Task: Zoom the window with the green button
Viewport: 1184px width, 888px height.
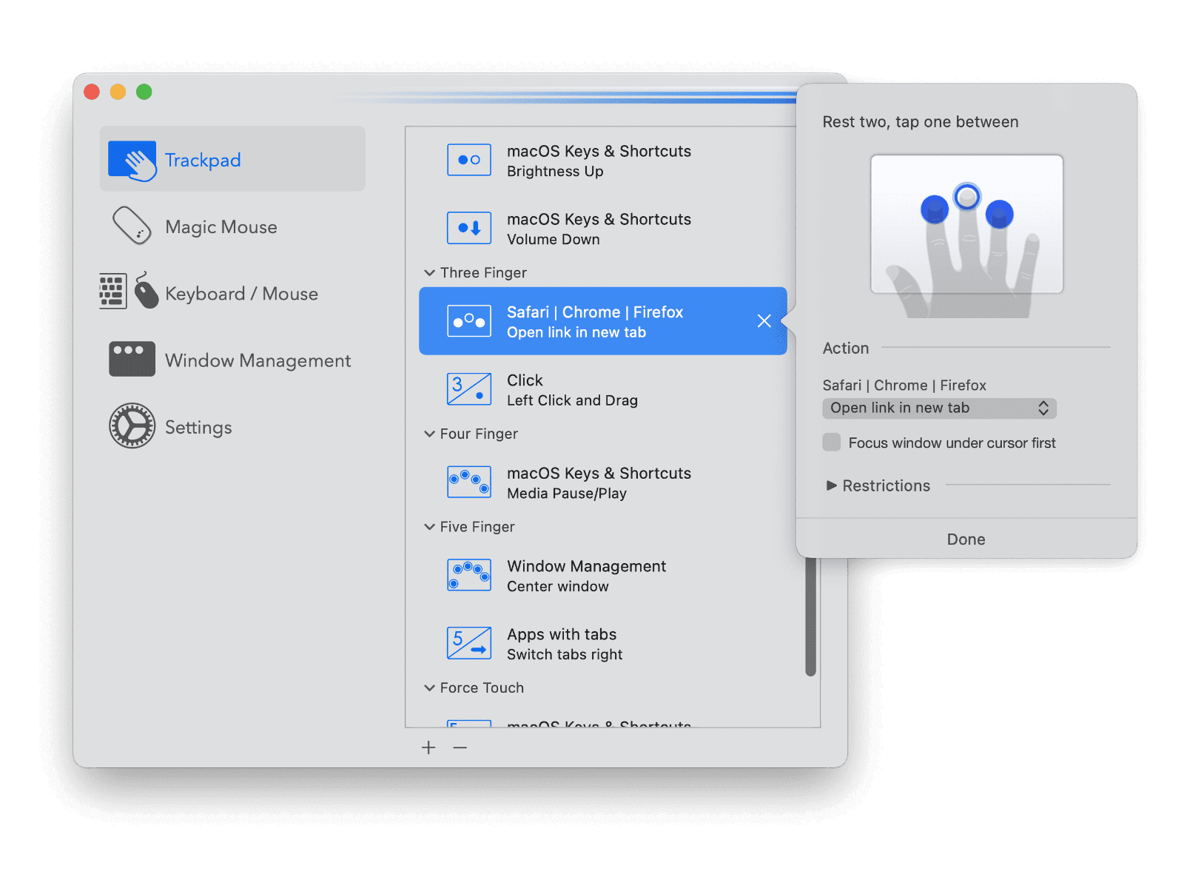Action: 144,92
